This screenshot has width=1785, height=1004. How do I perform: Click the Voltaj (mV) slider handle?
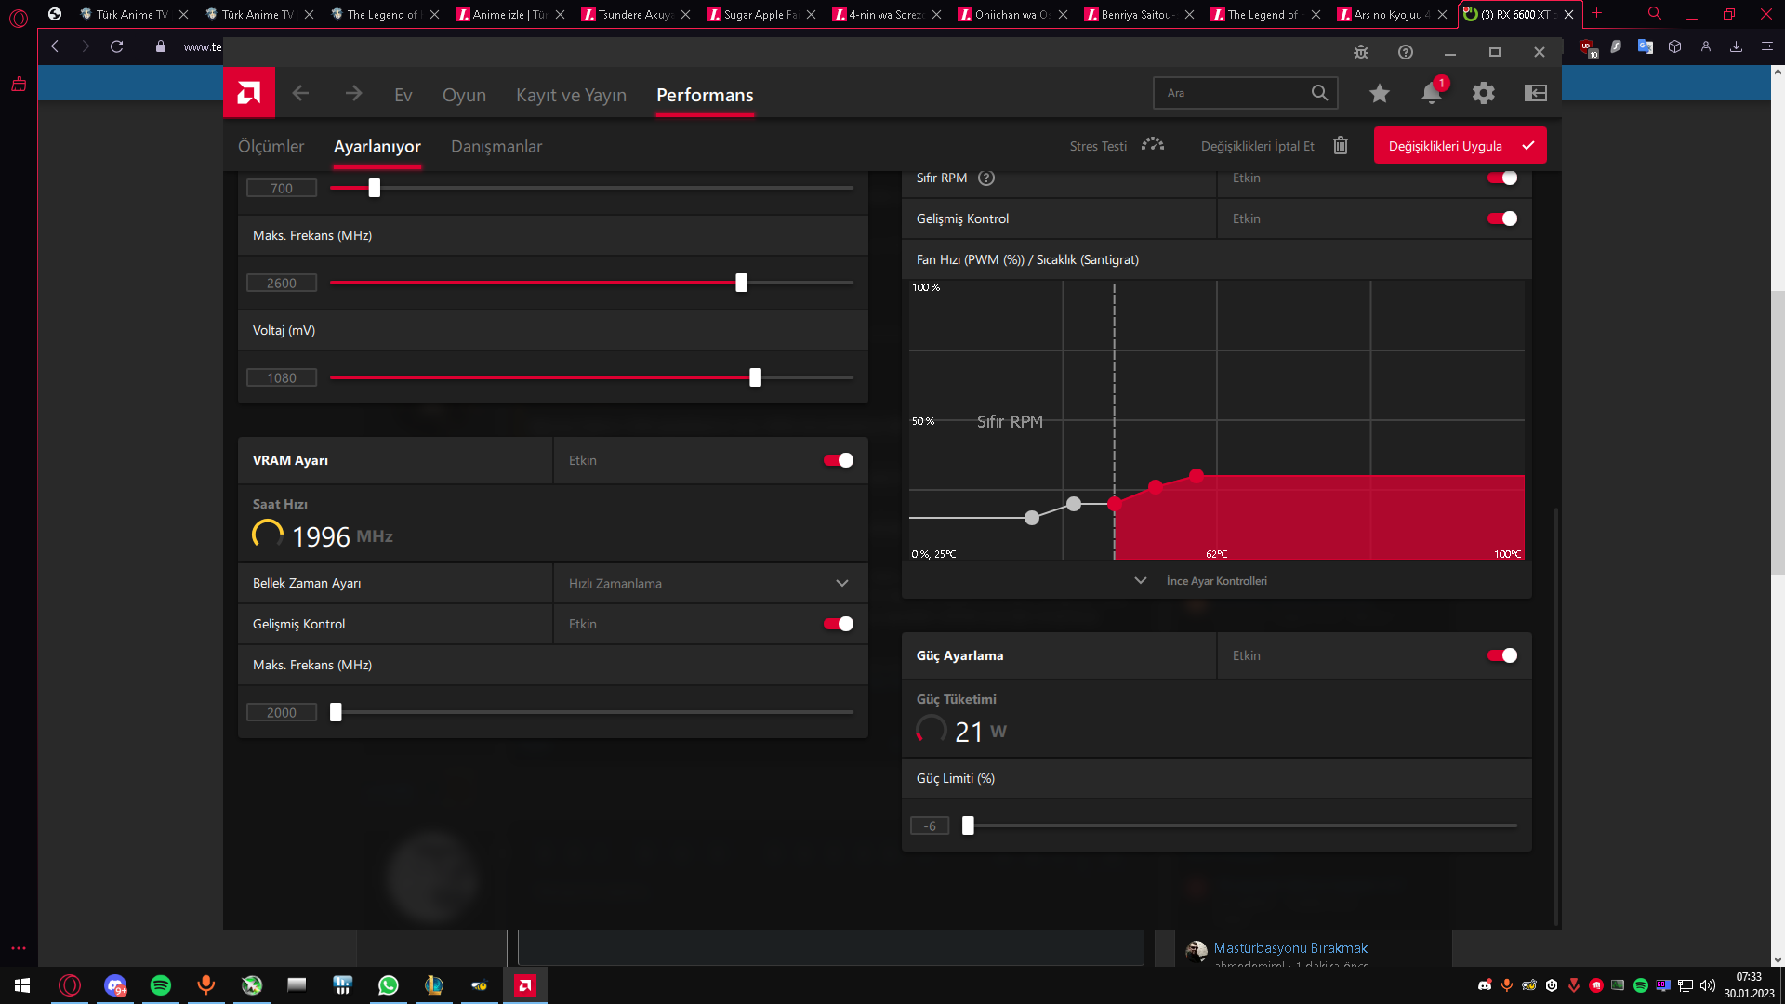pyautogui.click(x=755, y=377)
